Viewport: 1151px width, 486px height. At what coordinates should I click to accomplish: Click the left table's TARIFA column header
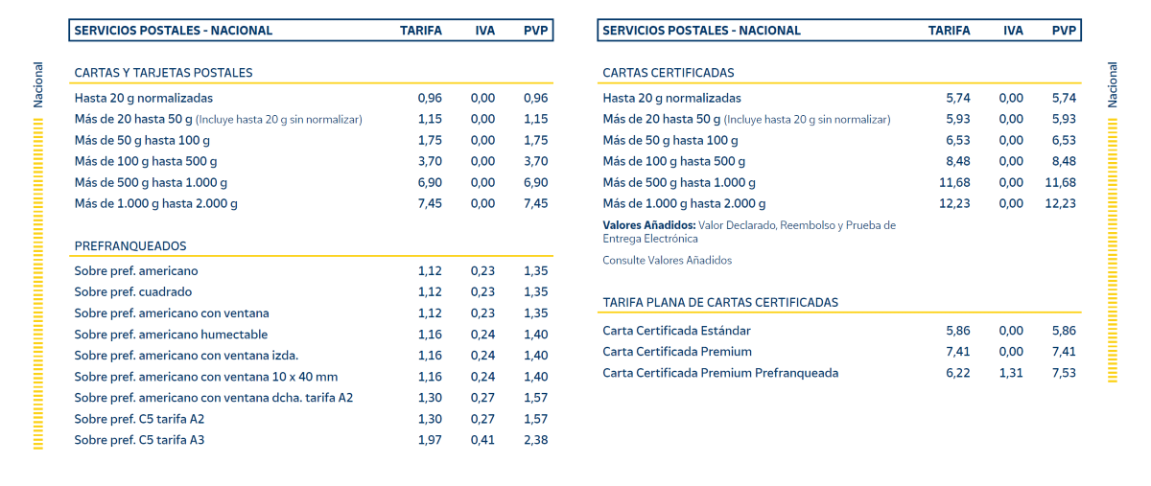421,31
